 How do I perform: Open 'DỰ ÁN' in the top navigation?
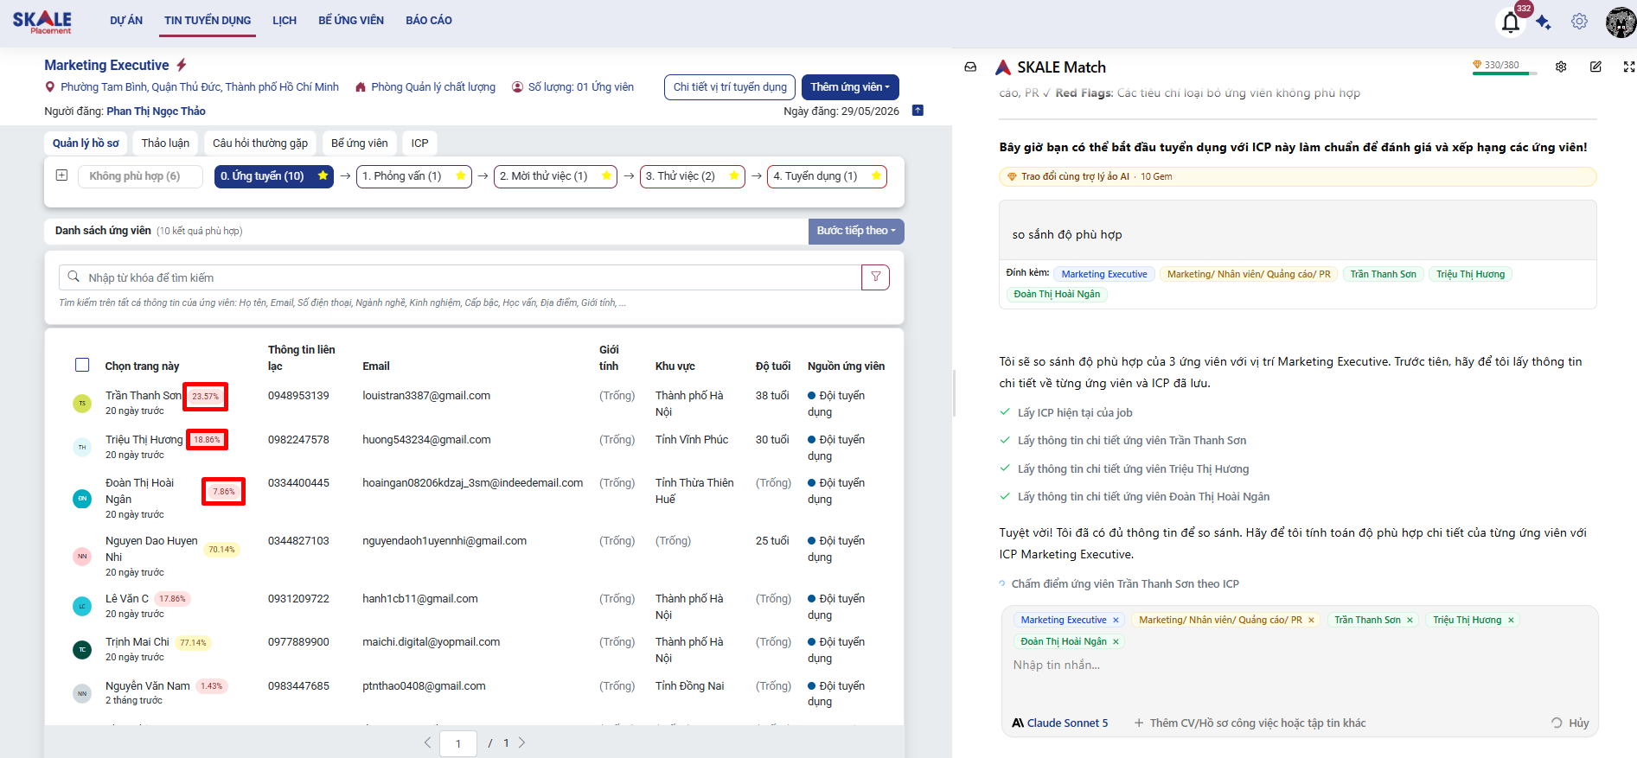(126, 21)
